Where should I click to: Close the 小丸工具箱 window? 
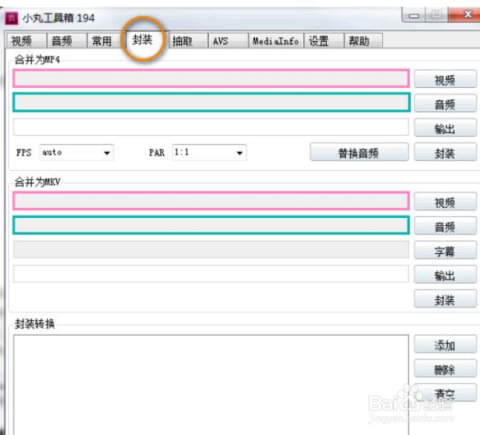(465, 14)
